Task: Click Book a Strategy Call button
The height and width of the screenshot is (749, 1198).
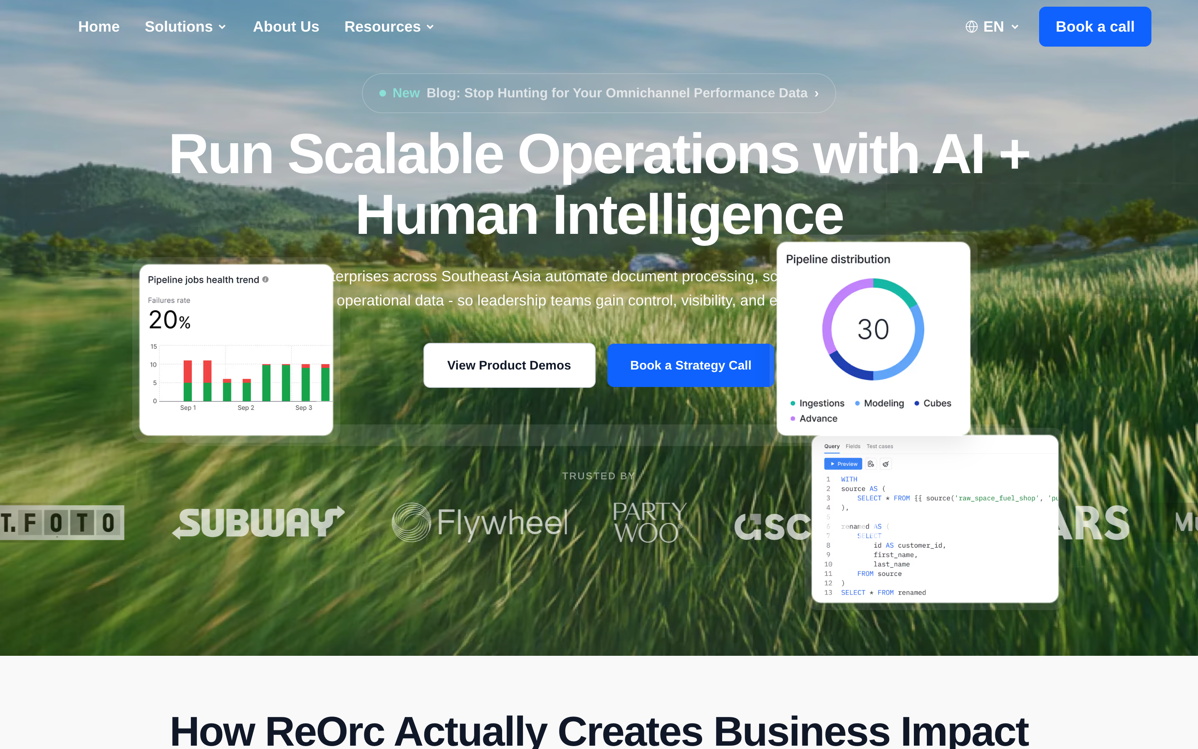Action: pos(691,365)
